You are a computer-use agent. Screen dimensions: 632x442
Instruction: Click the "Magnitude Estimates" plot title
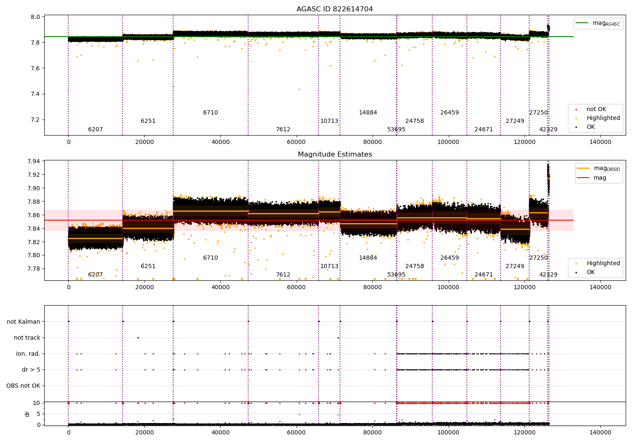click(335, 154)
